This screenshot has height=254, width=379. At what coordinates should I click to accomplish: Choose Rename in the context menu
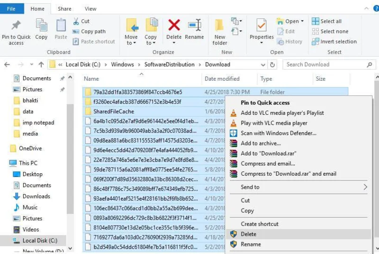pyautogui.click(x=298, y=245)
